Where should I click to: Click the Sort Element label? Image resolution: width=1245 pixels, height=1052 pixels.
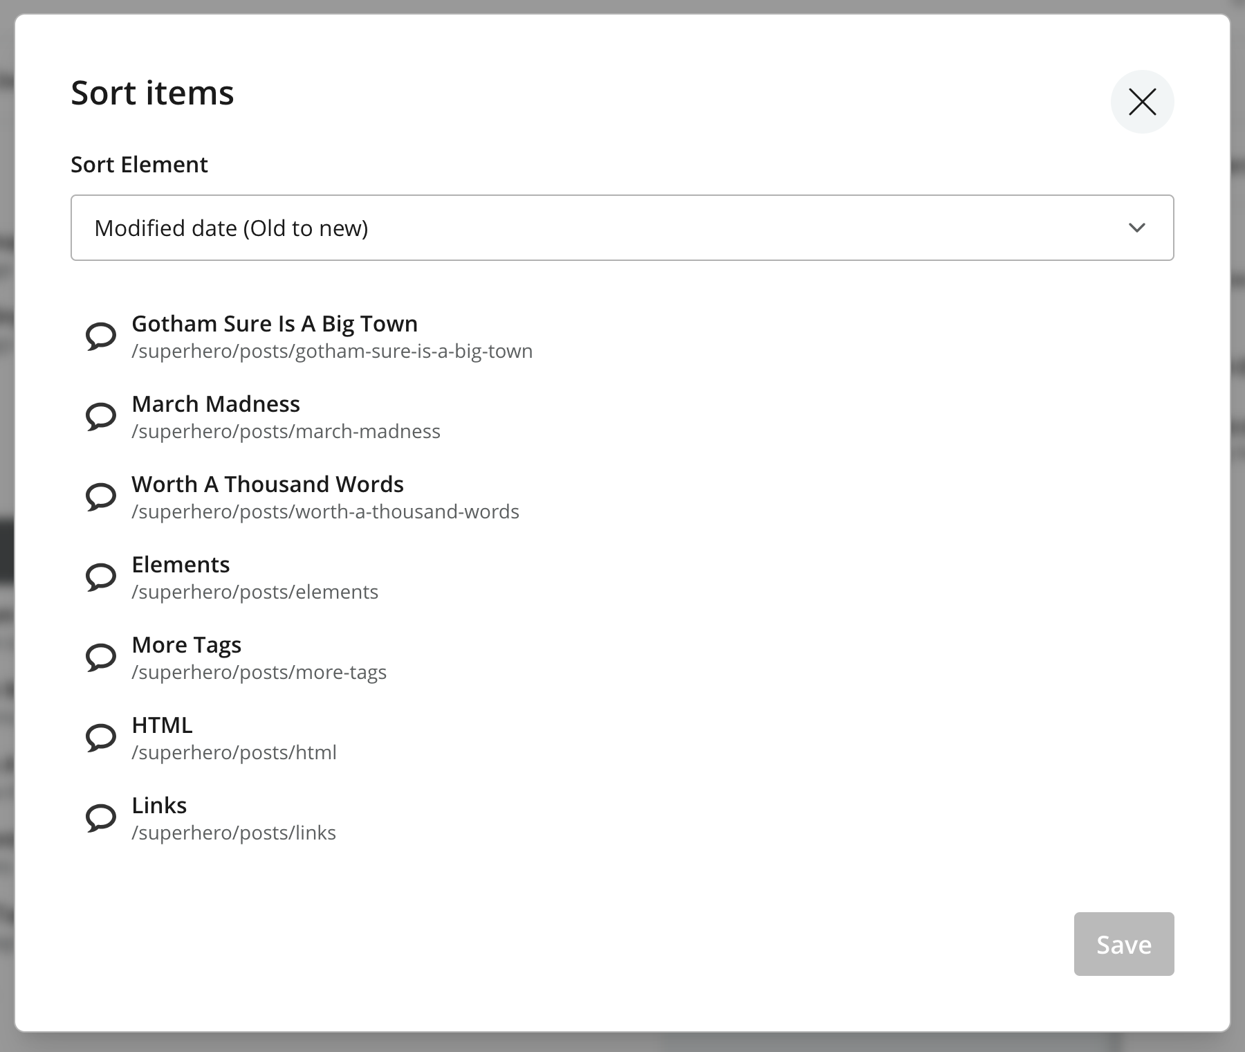(x=139, y=165)
